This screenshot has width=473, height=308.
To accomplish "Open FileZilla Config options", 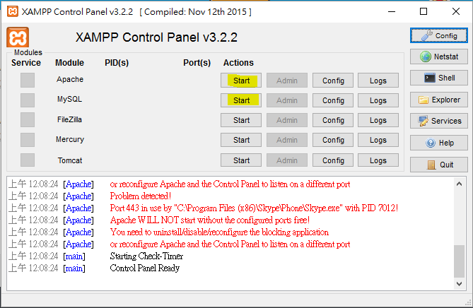I will coord(333,120).
